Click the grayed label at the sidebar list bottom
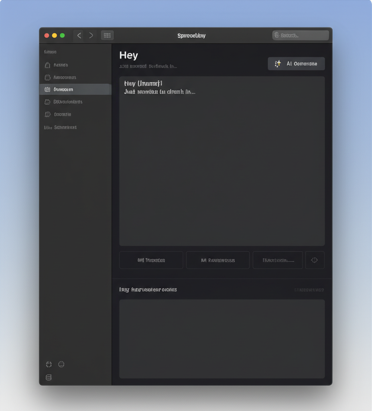This screenshot has width=372, height=411. pyautogui.click(x=60, y=127)
